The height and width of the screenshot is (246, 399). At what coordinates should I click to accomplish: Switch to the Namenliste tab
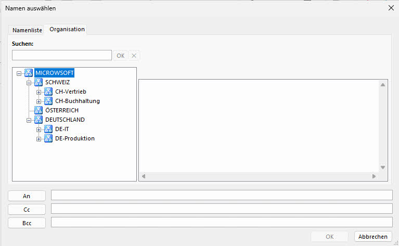[x=27, y=30]
